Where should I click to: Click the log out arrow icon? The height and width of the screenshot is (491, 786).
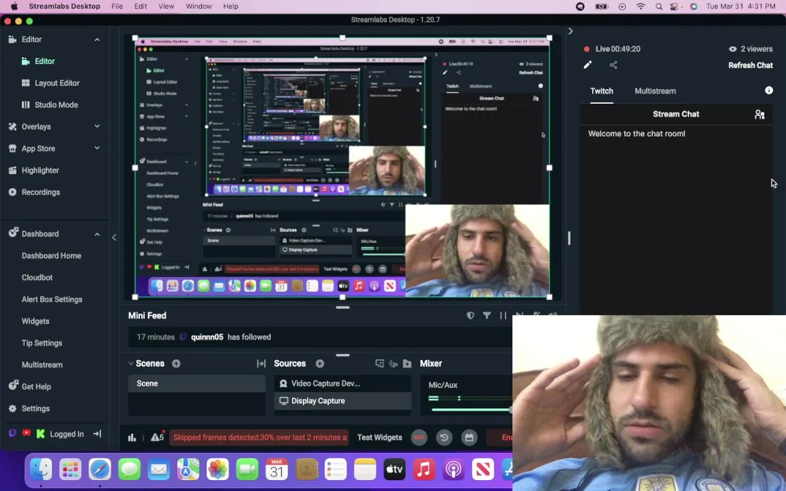[x=98, y=434]
